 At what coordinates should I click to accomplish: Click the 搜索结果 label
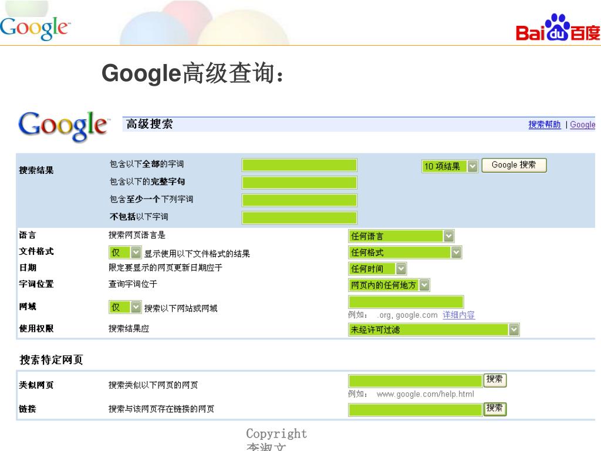point(36,170)
